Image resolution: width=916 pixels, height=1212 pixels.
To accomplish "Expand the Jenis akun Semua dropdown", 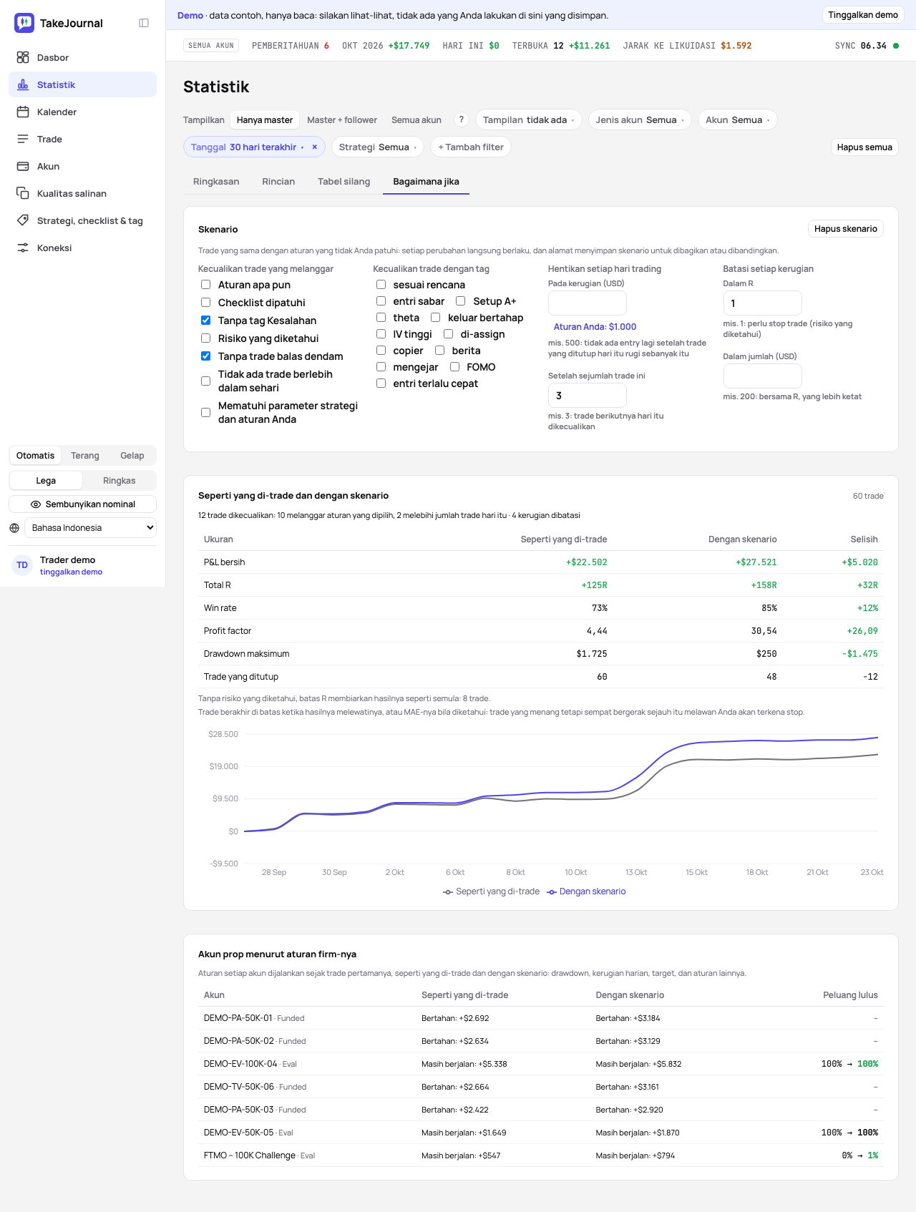I will tap(640, 119).
